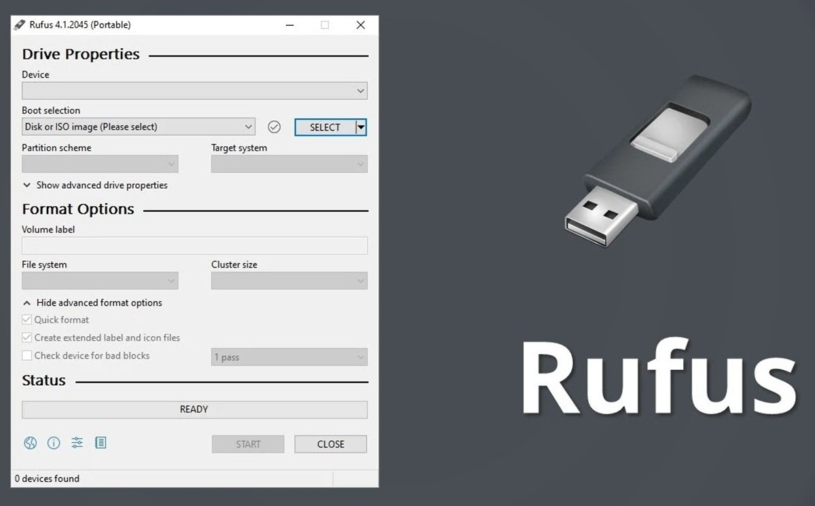Open the File system dropdown
The width and height of the screenshot is (815, 506).
(x=100, y=281)
